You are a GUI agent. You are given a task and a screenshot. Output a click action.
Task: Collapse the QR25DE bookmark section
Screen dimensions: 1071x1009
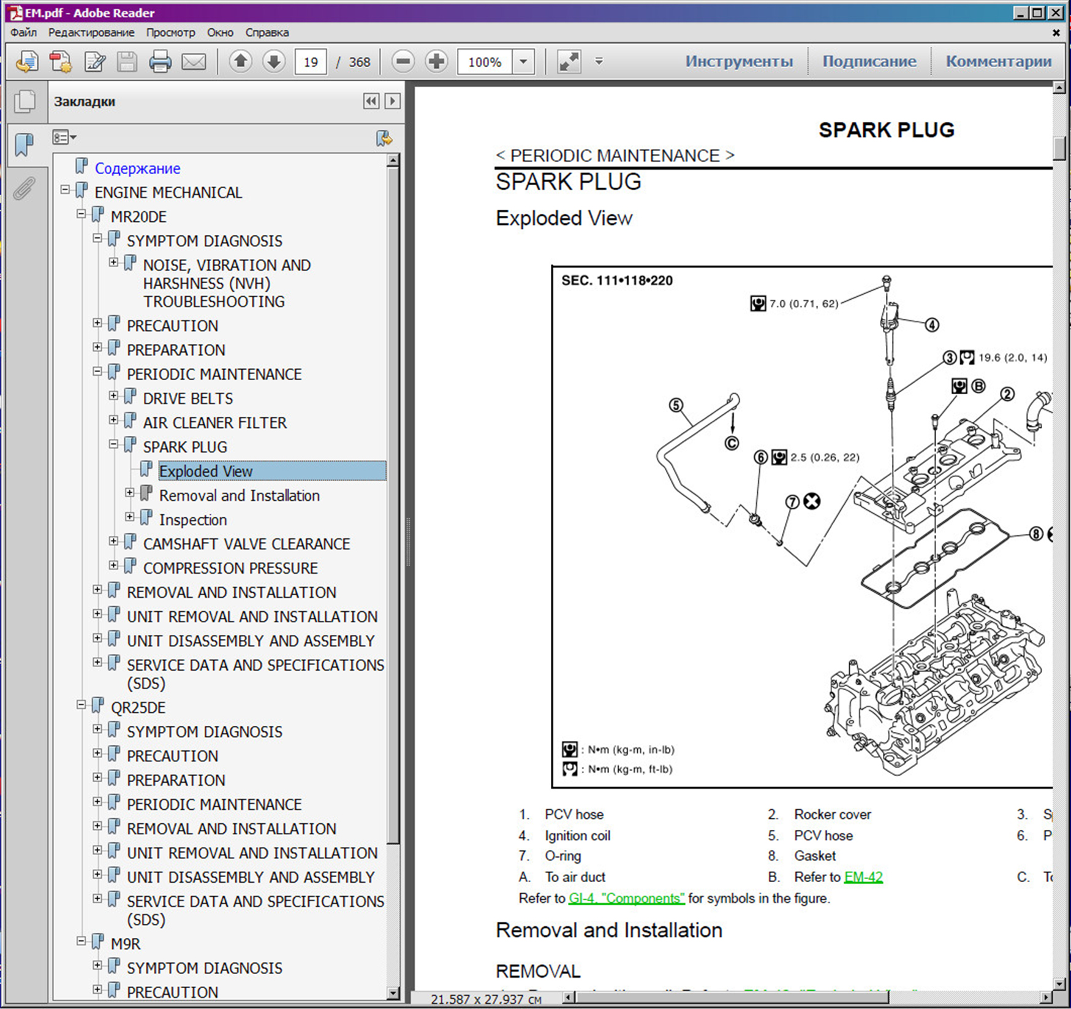[81, 705]
